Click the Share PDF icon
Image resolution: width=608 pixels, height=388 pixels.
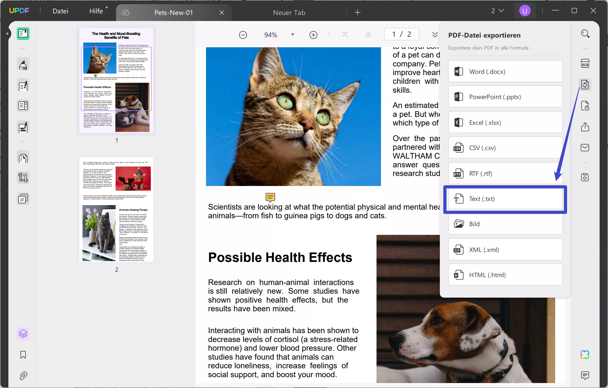585,127
